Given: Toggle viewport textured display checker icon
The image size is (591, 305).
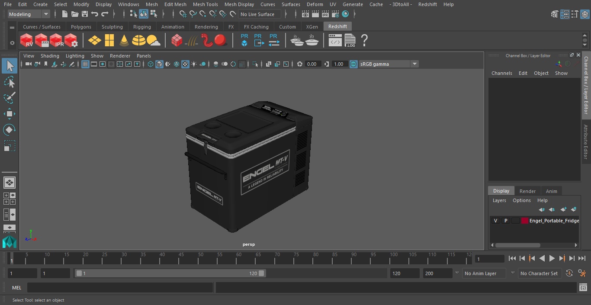Looking at the screenshot, I should (185, 64).
